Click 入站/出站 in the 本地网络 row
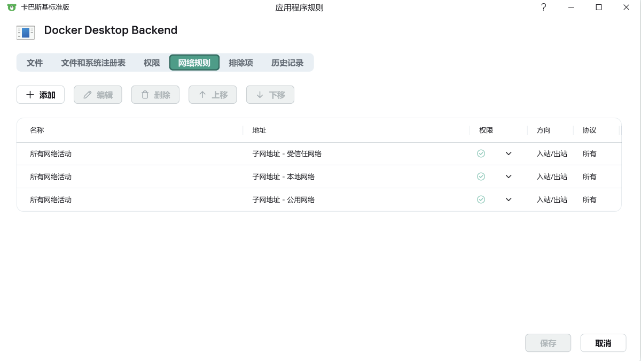Image resolution: width=641 pixels, height=361 pixels. [552, 176]
